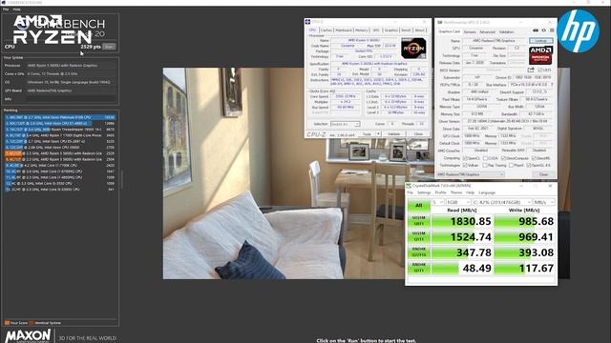Click the green All button in CrystalDiskMark
611x343 pixels.
[418, 205]
